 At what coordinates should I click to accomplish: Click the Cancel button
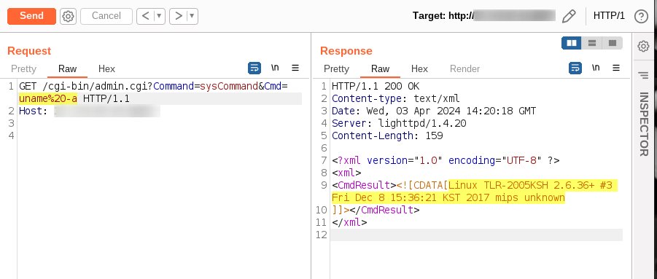106,16
